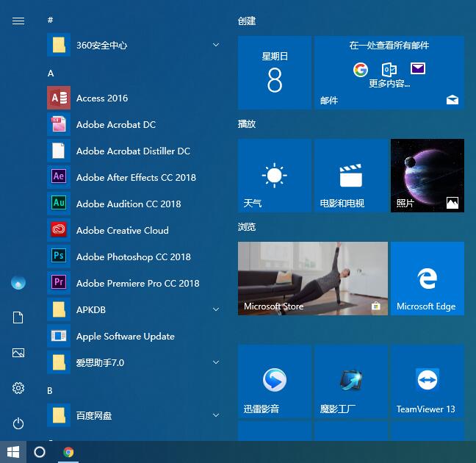Open Access 2016 from the app list
Viewport: 476px width, 463px height.
click(x=101, y=98)
